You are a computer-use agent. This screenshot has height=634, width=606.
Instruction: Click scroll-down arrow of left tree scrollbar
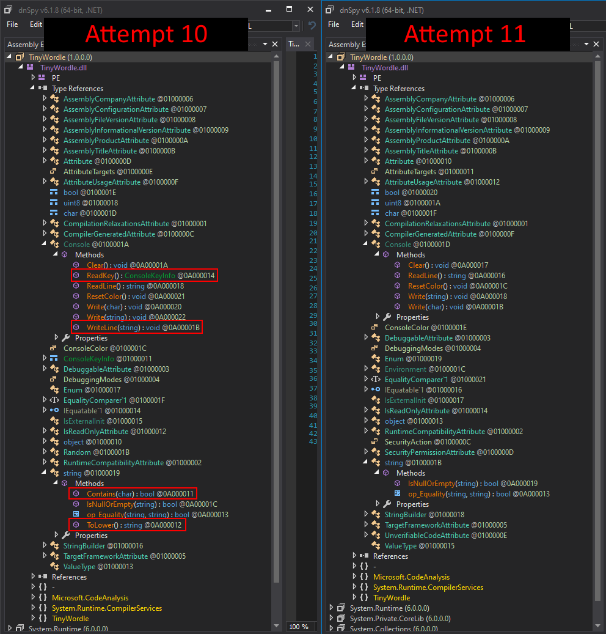click(276, 625)
